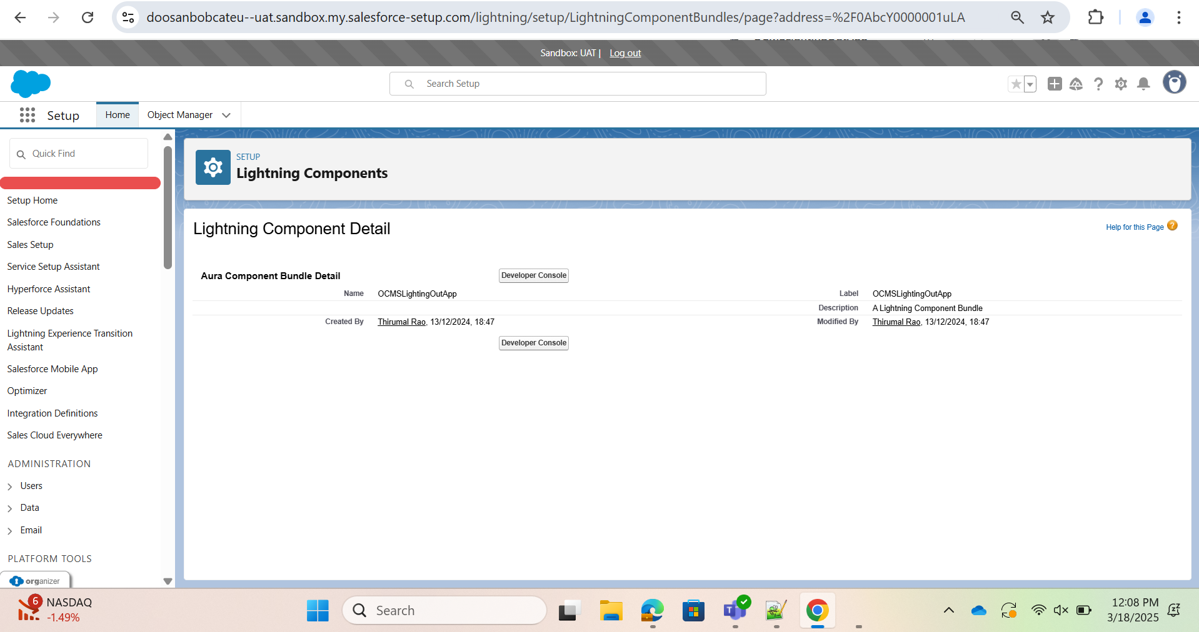Image resolution: width=1199 pixels, height=632 pixels.
Task: Expand the Object Manager dropdown chevron
Action: pos(226,116)
